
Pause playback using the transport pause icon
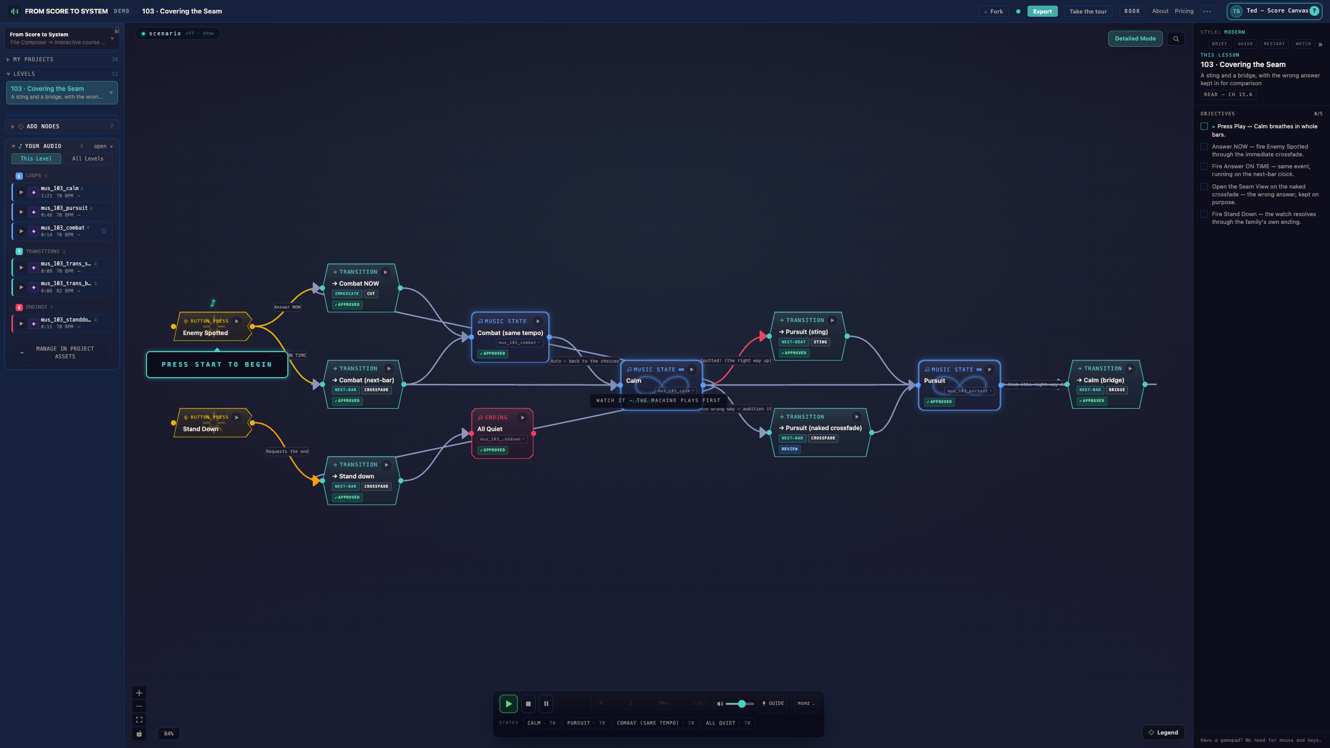click(x=546, y=704)
